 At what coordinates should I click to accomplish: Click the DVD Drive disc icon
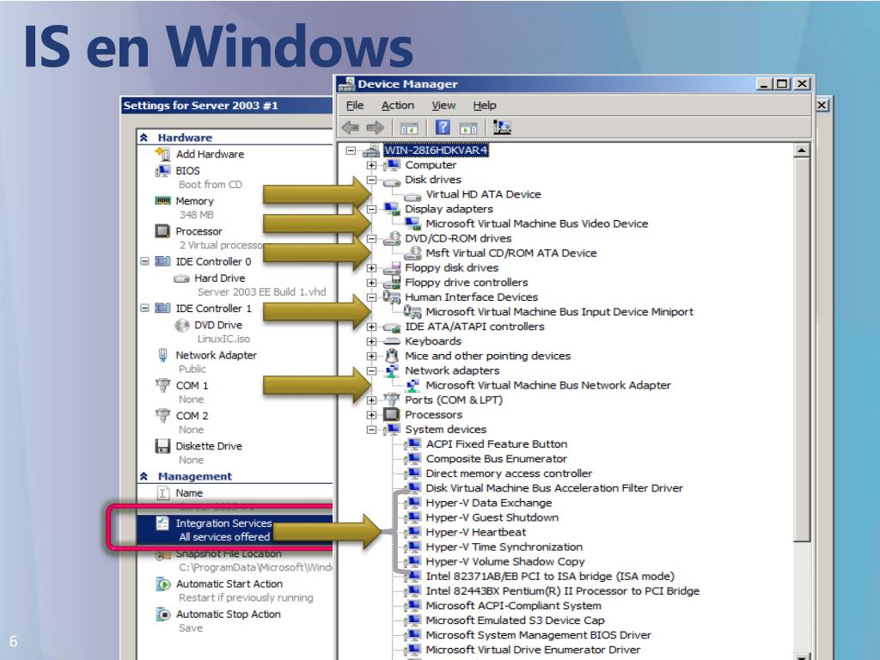pyautogui.click(x=182, y=325)
